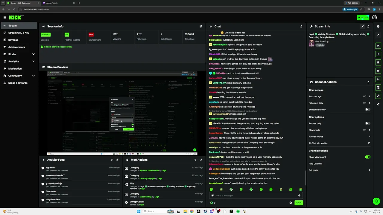
Task: Click the English language tag
Action: [x=320, y=45]
